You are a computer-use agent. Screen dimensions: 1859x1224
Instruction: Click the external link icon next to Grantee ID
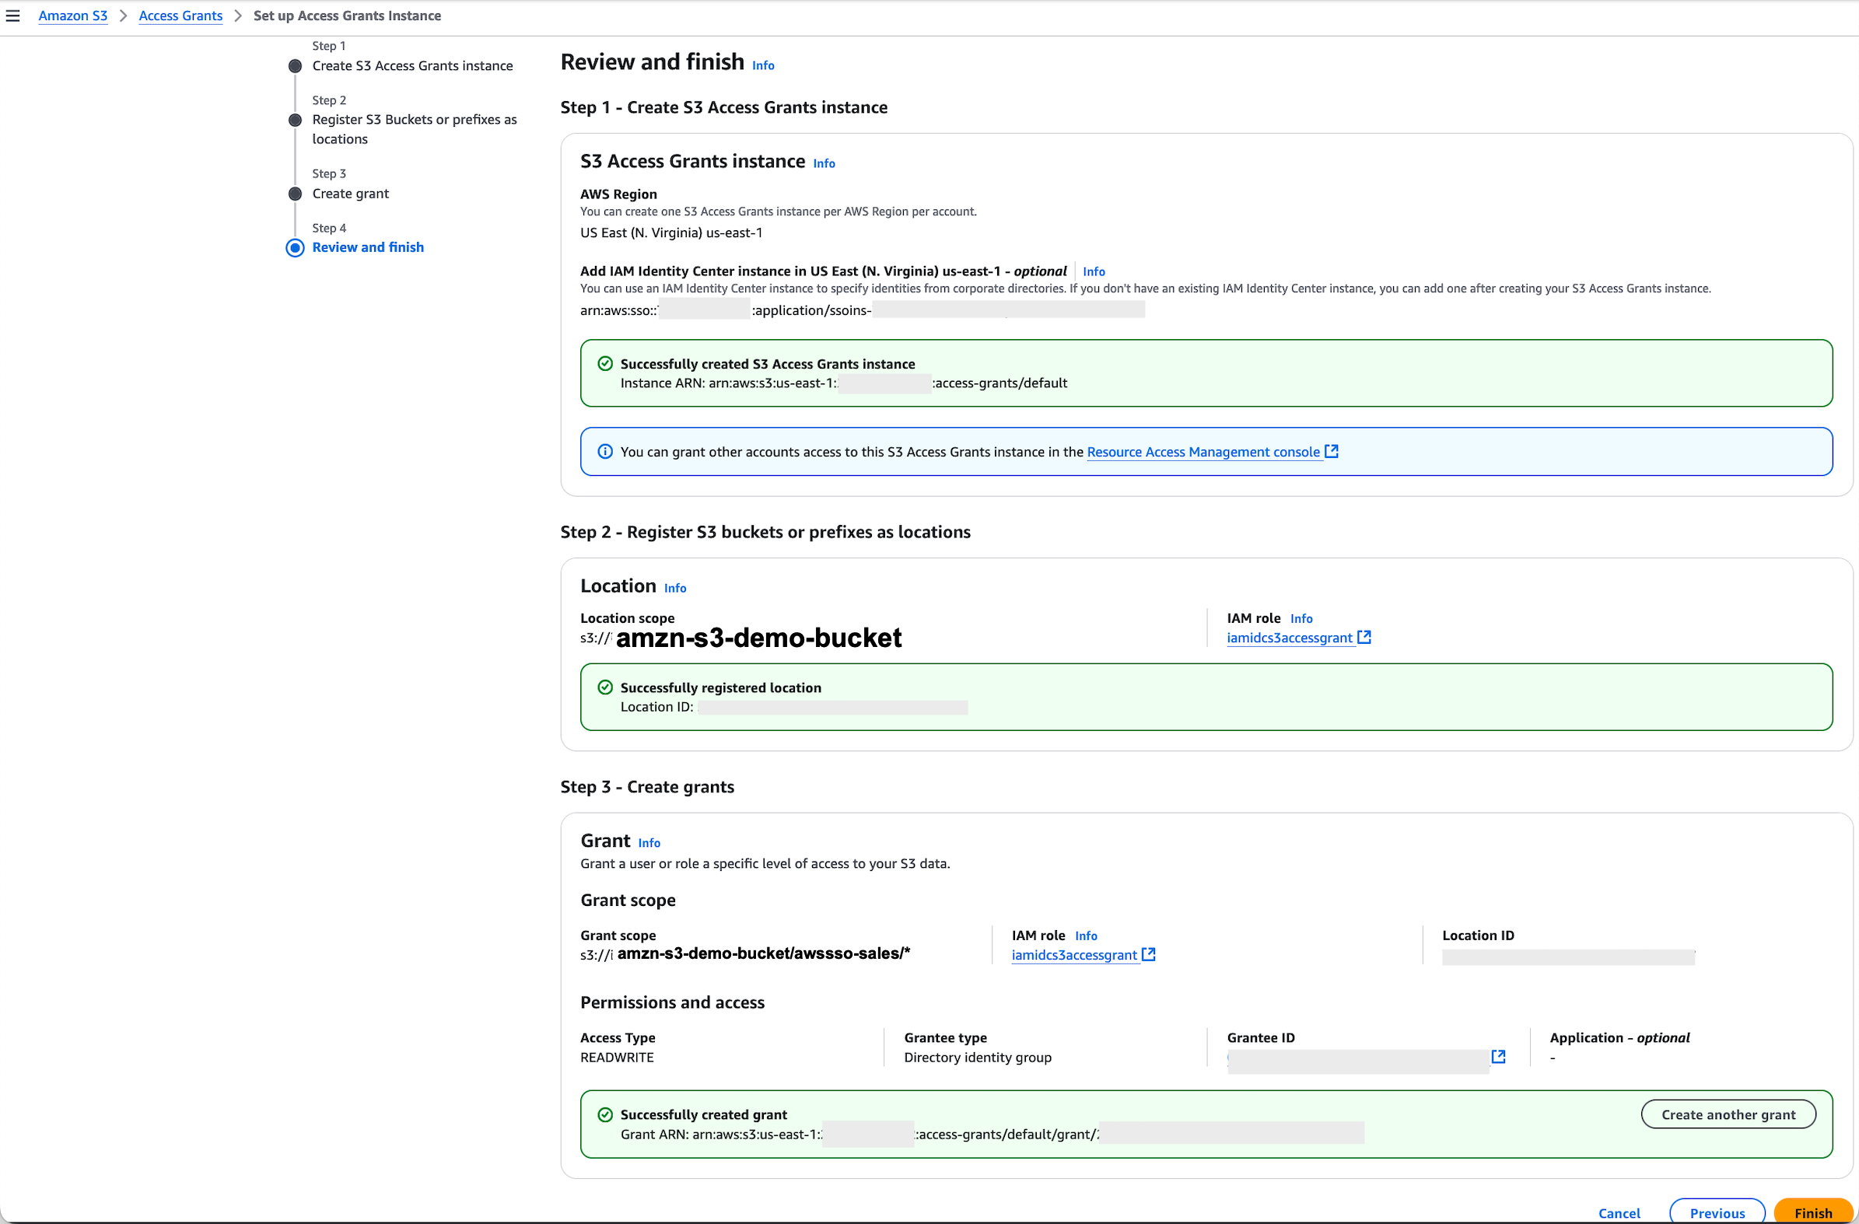point(1499,1056)
